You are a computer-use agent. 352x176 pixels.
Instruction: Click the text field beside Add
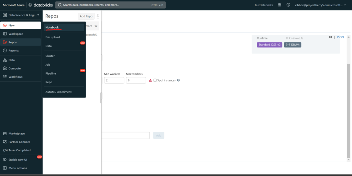coord(125,135)
